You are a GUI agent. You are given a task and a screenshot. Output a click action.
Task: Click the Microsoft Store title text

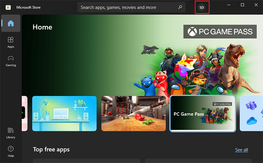(28, 8)
